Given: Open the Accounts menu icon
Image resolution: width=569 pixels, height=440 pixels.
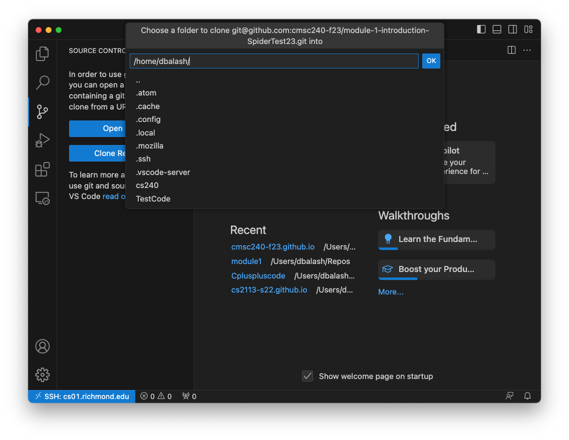Looking at the screenshot, I should click(43, 346).
